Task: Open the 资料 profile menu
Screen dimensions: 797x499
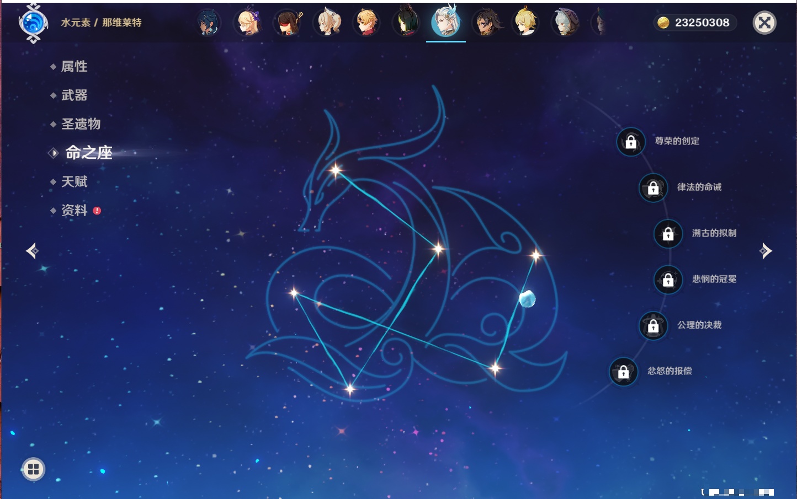Action: pyautogui.click(x=74, y=210)
